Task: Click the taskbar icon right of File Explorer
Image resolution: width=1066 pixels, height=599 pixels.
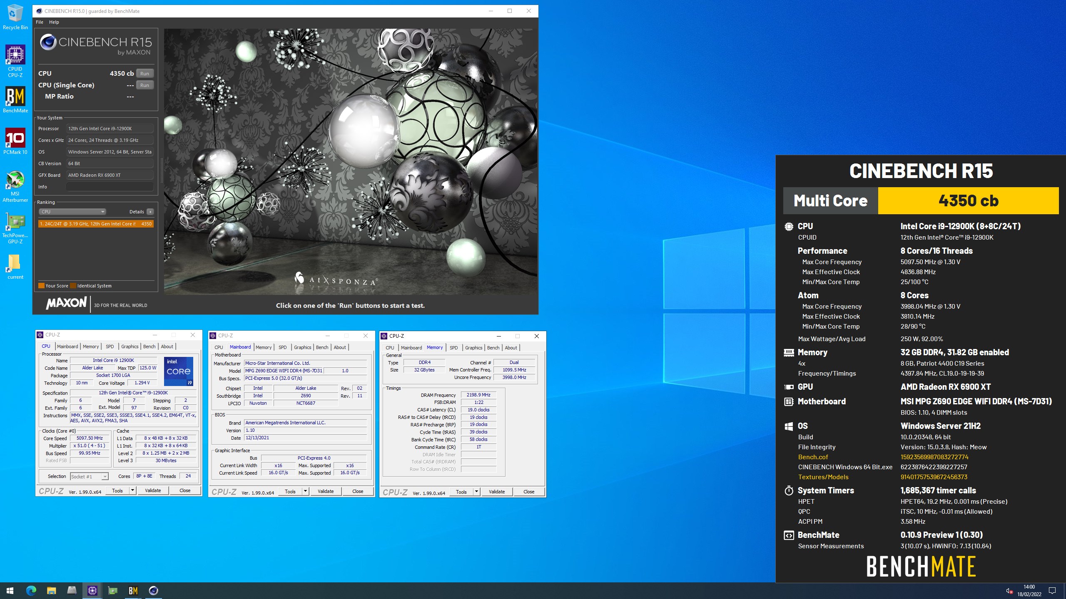Action: click(x=72, y=590)
